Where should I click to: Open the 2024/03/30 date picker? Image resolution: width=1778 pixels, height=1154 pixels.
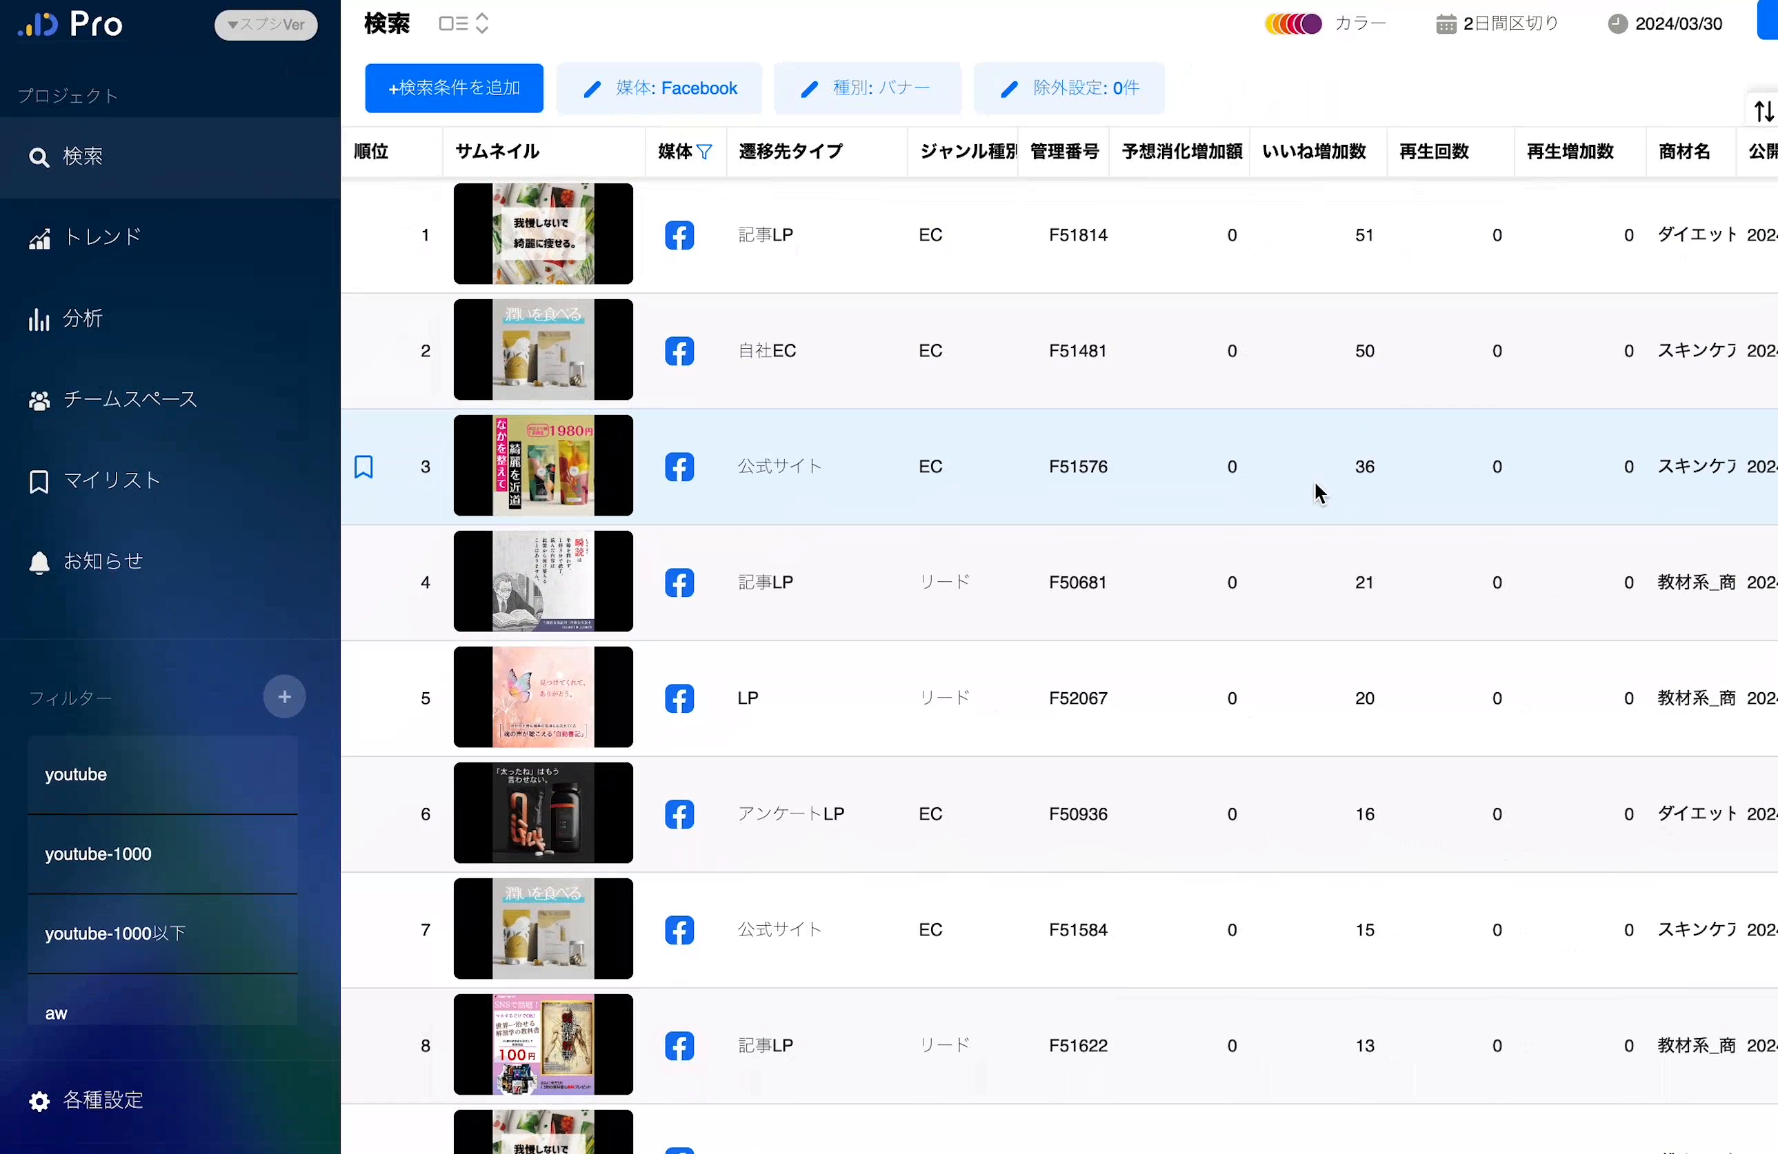click(1663, 23)
